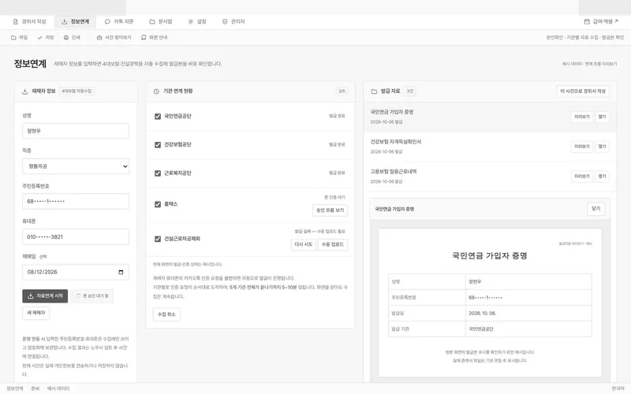This screenshot has width=631, height=394.
Task: Click 다시 시도 for 건설근로자공제회
Action: tap(304, 244)
